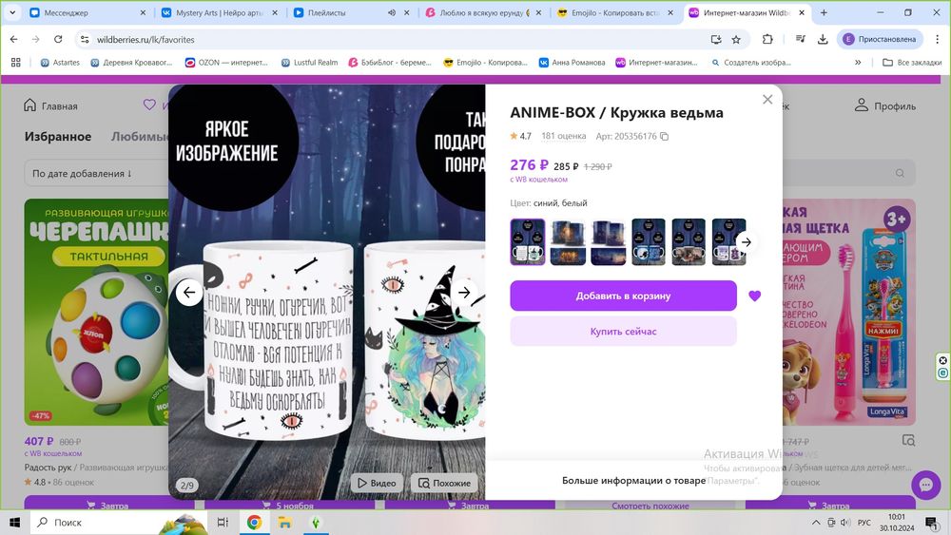Viewport: 951px width, 535px height.
Task: Show next product image with right arrow
Action: pos(464,293)
